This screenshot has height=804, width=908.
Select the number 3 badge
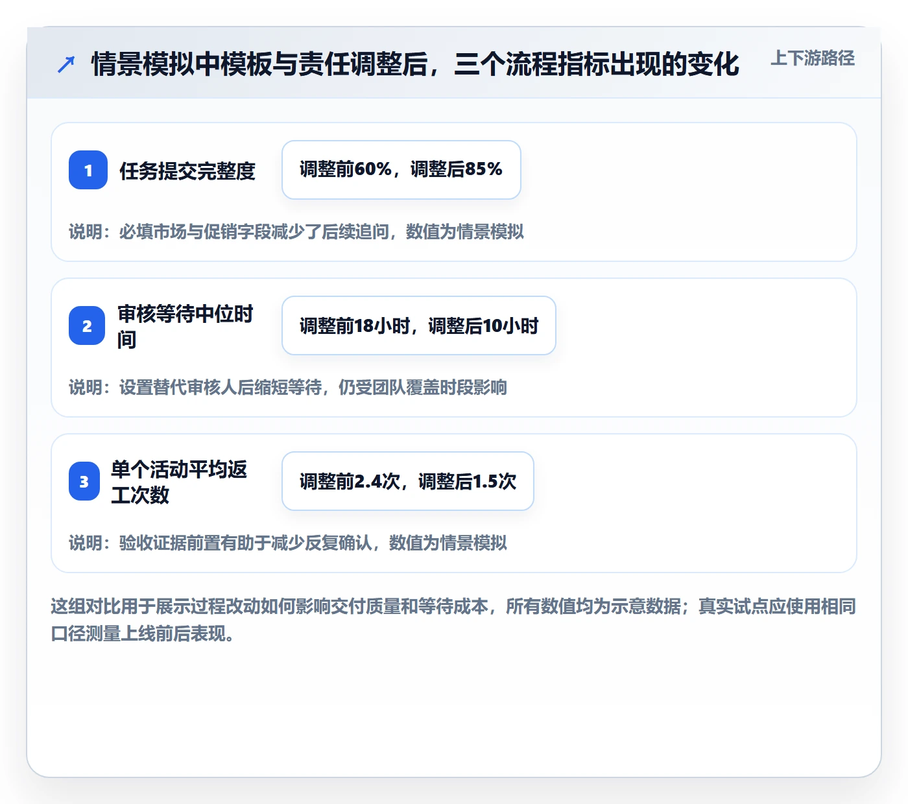(84, 481)
